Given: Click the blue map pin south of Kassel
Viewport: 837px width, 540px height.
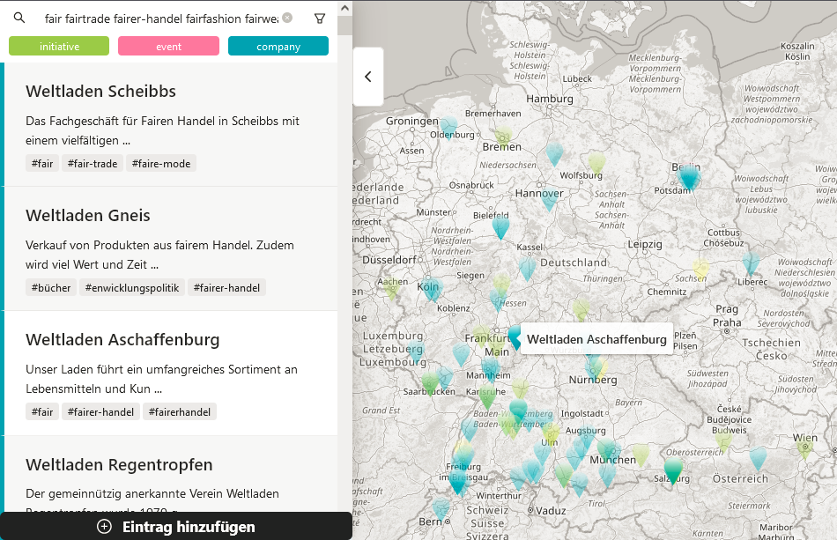Looking at the screenshot, I should click(528, 268).
